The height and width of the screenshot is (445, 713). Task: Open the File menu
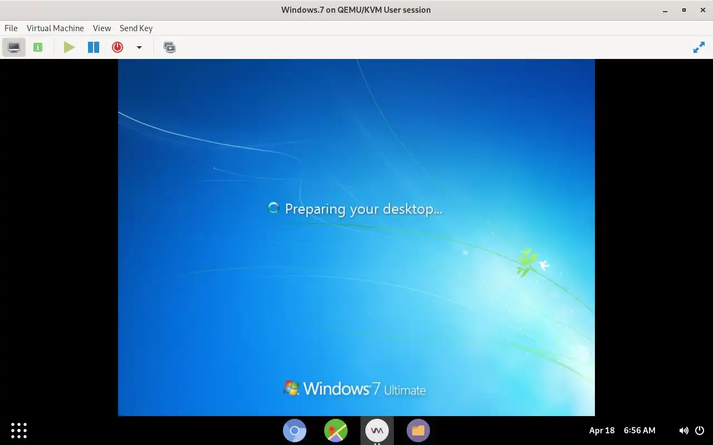[x=11, y=28]
